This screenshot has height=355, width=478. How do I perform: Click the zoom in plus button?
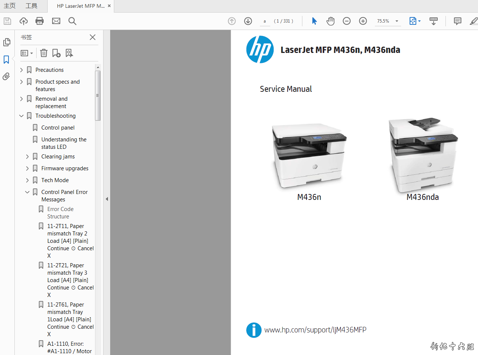coord(363,21)
